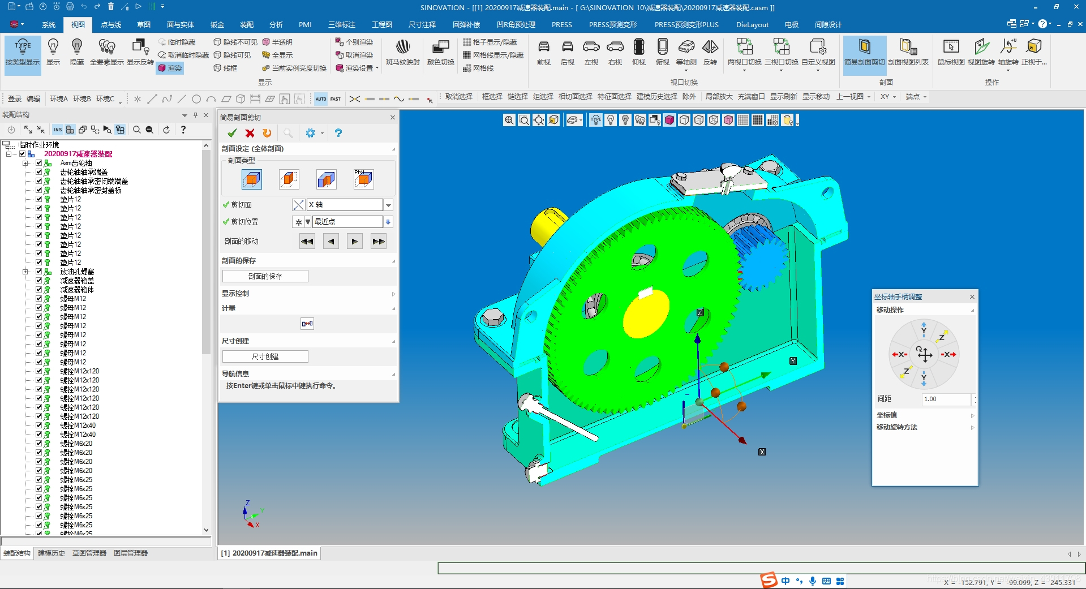Image resolution: width=1086 pixels, height=589 pixels.
Task: Open the 装配 ribbon tab
Action: (x=247, y=25)
